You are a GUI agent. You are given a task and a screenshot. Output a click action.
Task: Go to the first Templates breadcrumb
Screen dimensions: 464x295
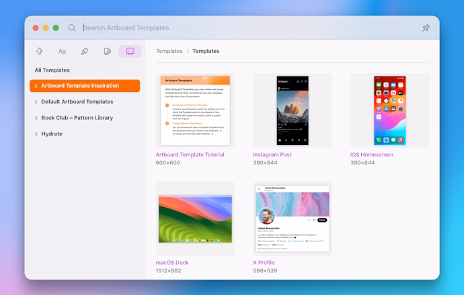click(169, 51)
